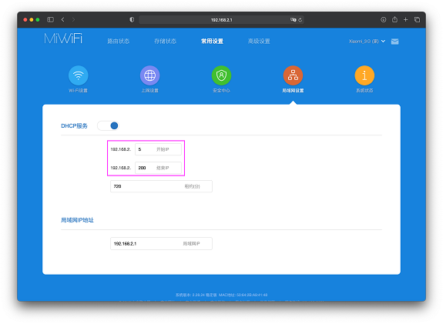Image resolution: width=443 pixels, height=324 pixels.
Task: Show the Safari tab overview
Action: click(x=417, y=19)
